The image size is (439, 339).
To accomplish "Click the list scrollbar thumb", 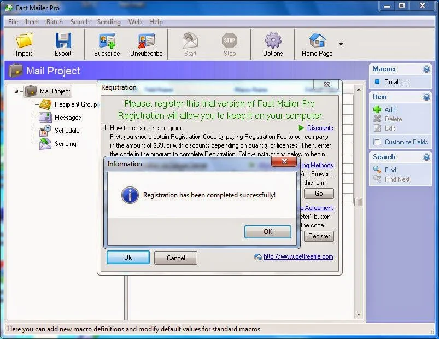I will (x=359, y=202).
